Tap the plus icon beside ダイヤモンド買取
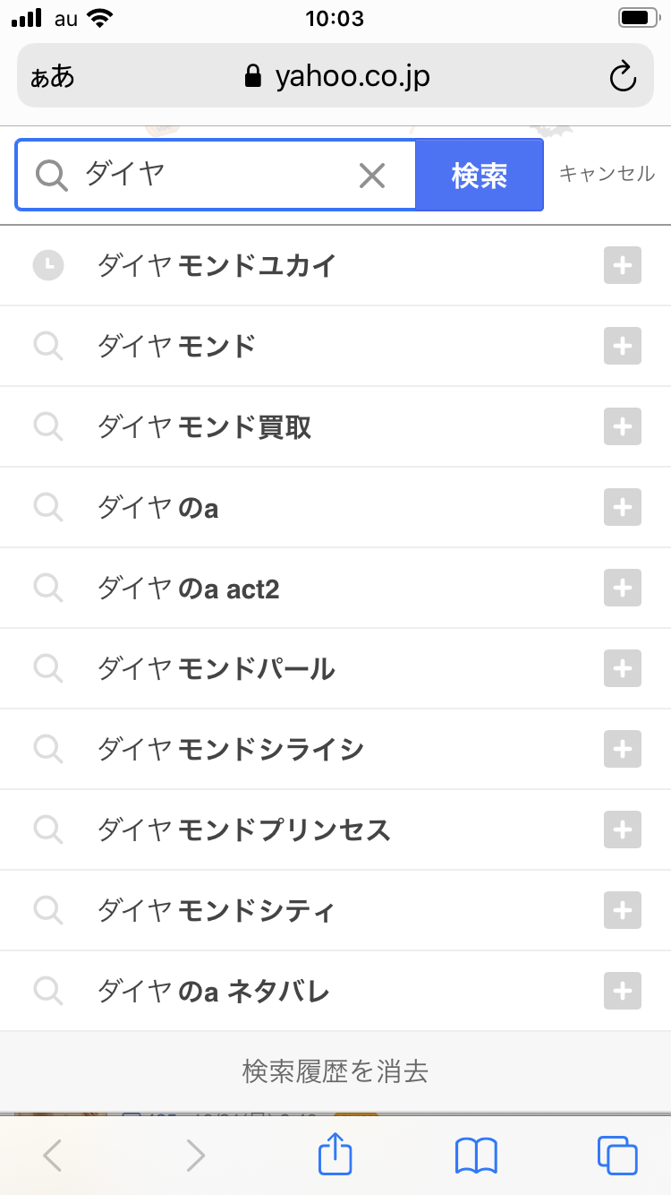This screenshot has width=671, height=1195. pyautogui.click(x=623, y=426)
